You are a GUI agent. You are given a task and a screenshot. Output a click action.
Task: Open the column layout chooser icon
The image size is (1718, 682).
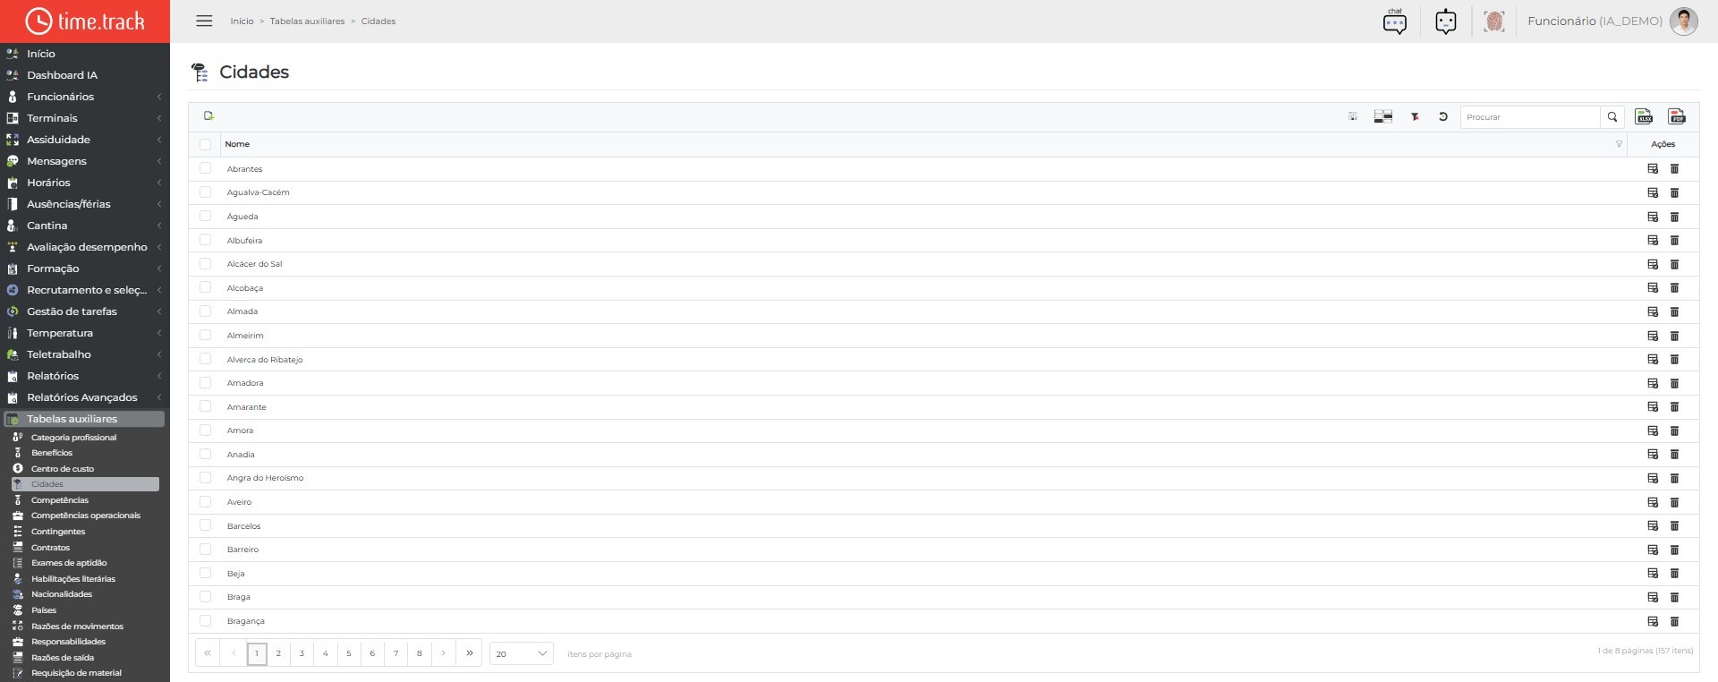1383,116
